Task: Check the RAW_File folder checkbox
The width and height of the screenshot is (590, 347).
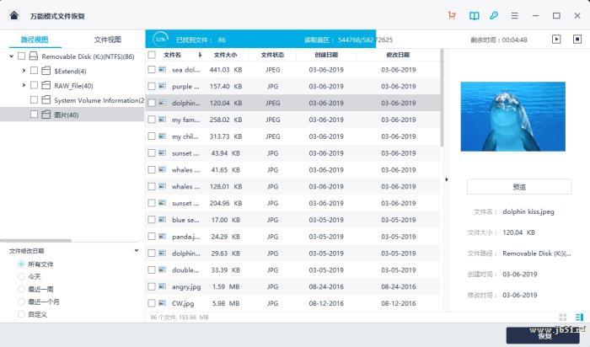Action: coord(34,85)
